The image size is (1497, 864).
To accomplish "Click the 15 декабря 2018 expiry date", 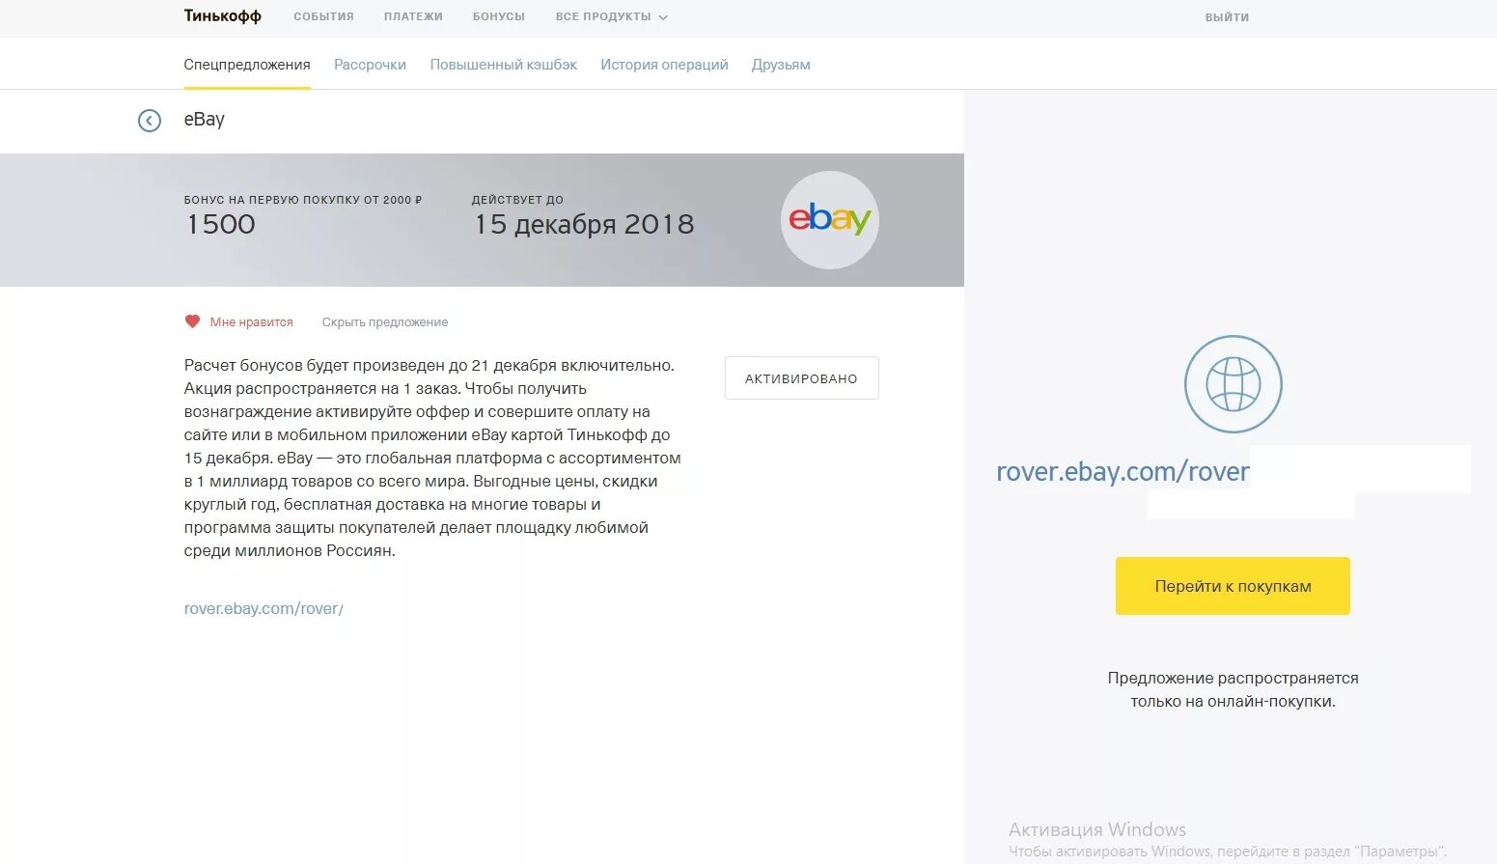I will (x=584, y=224).
